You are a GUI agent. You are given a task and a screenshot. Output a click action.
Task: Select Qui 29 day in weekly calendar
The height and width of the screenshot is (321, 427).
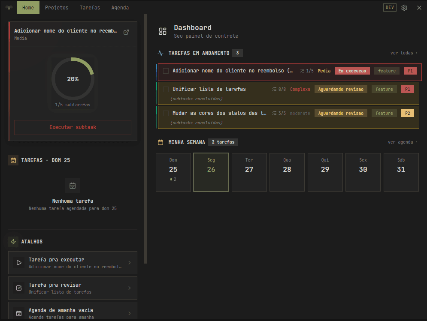[325, 172]
